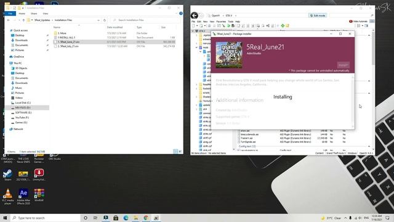Open OpenIV File menu
The width and height of the screenshot is (394, 222).
coord(193,22)
